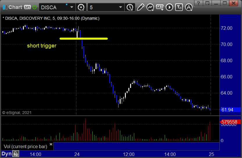The height and width of the screenshot is (158, 242).
Task: Maximize the chart window
Action: pyautogui.click(x=225, y=3)
